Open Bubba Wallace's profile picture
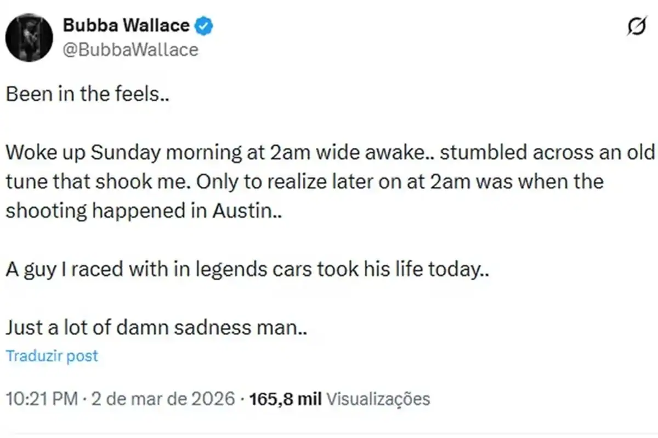This screenshot has width=658, height=438. point(29,37)
